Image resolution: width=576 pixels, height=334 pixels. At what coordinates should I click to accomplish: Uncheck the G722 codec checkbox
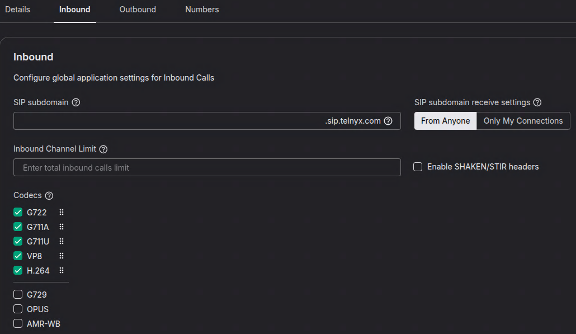point(18,213)
